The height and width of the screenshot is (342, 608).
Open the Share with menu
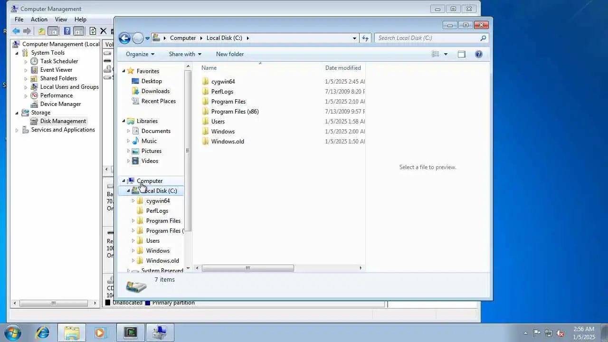click(185, 54)
